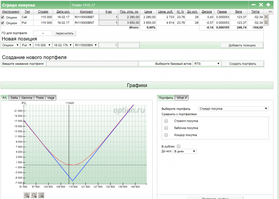Open the RTS base asset dropdown
279x199 pixels.
coord(207,64)
